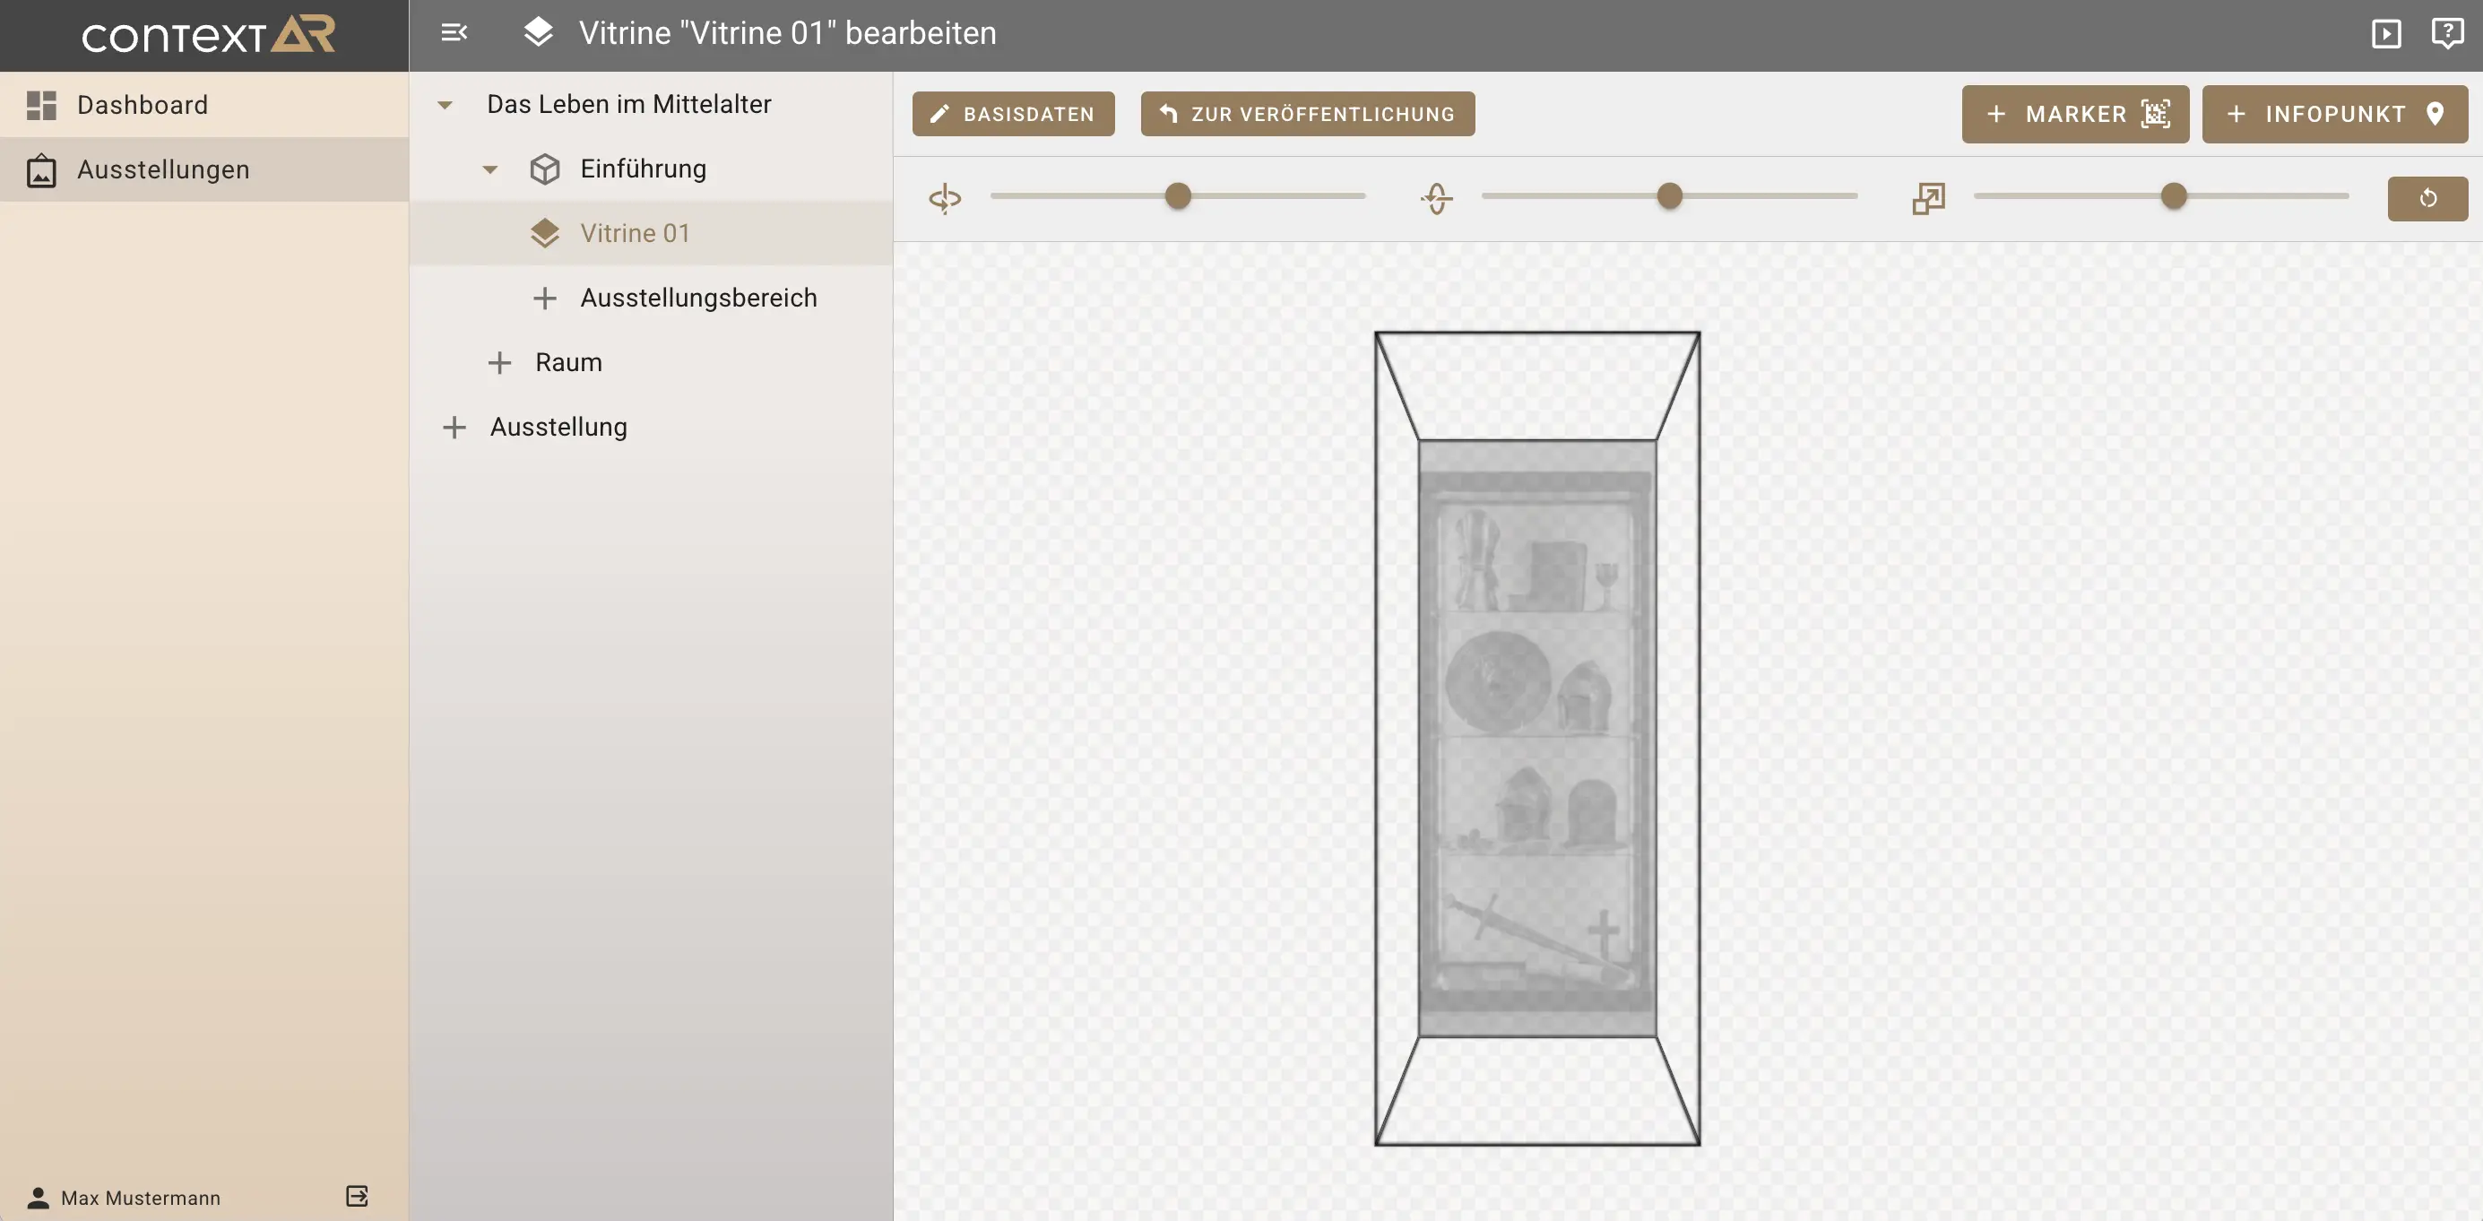This screenshot has height=1221, width=2483.
Task: Open Dashboard in the sidebar
Action: [142, 105]
